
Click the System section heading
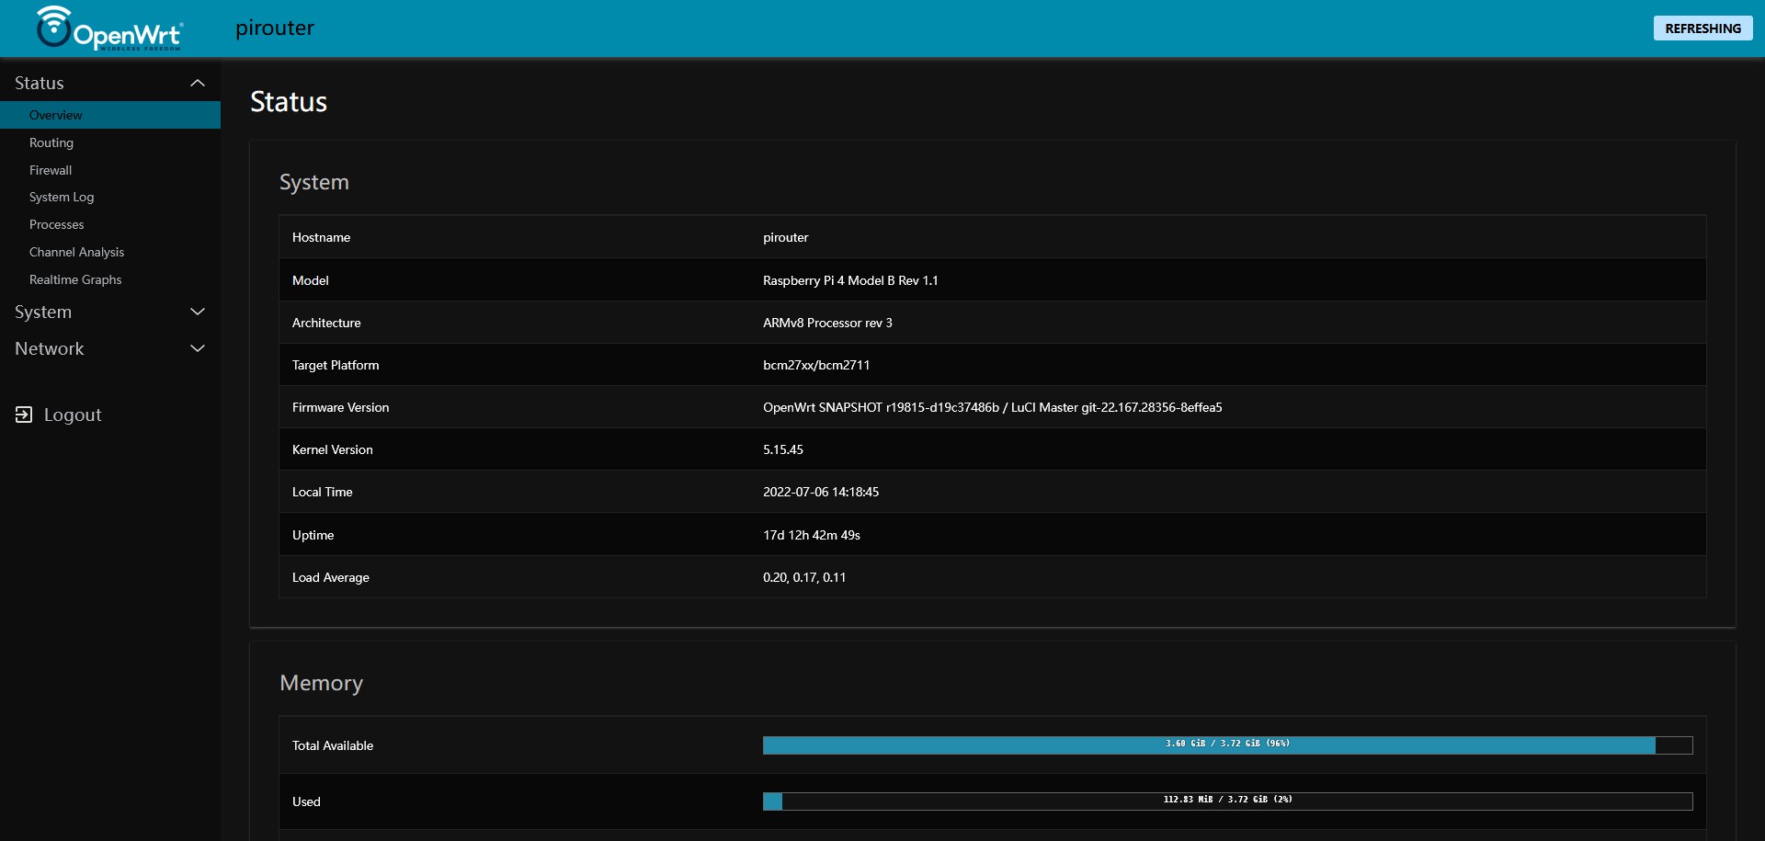tap(314, 182)
